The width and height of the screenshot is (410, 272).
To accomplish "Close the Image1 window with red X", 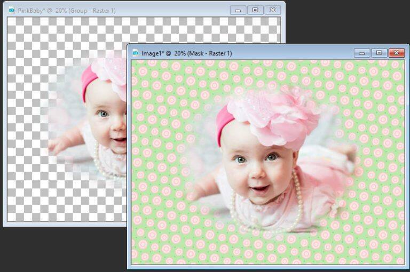I will coord(396,53).
